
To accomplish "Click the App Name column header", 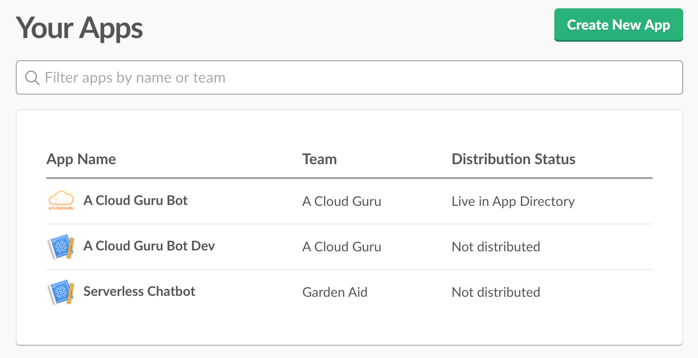I will [x=81, y=159].
